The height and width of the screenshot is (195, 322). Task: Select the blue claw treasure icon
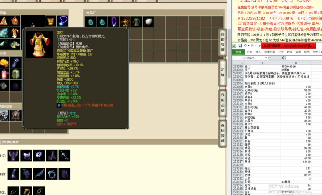point(16,62)
